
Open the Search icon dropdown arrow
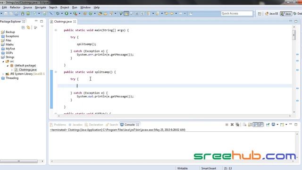[x=115, y=13]
